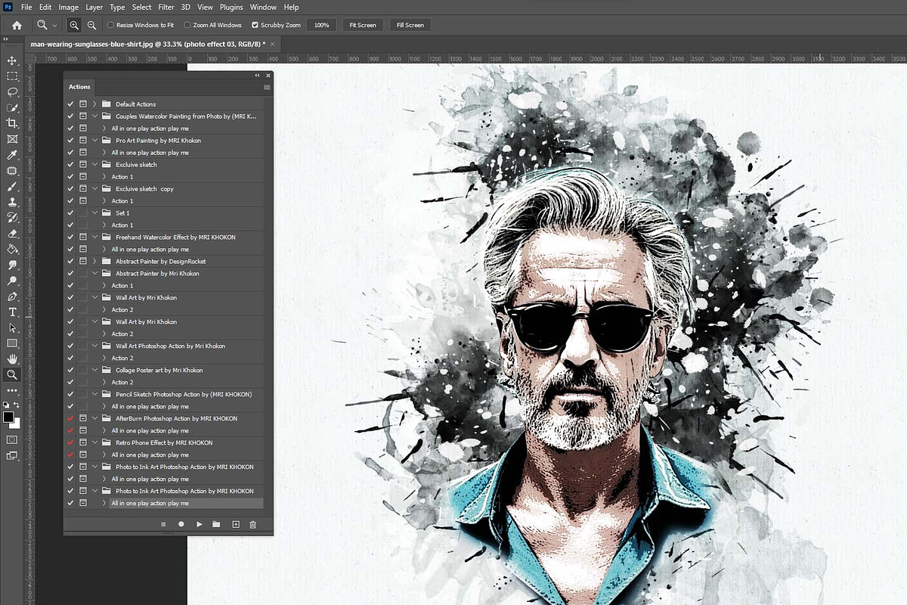The image size is (907, 605).
Task: Toggle checkmark for Default Actions set
Action: [70, 104]
